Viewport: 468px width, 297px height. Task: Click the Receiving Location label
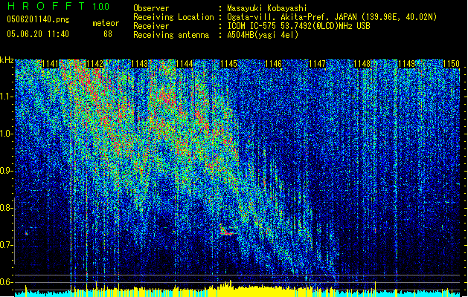173,17
